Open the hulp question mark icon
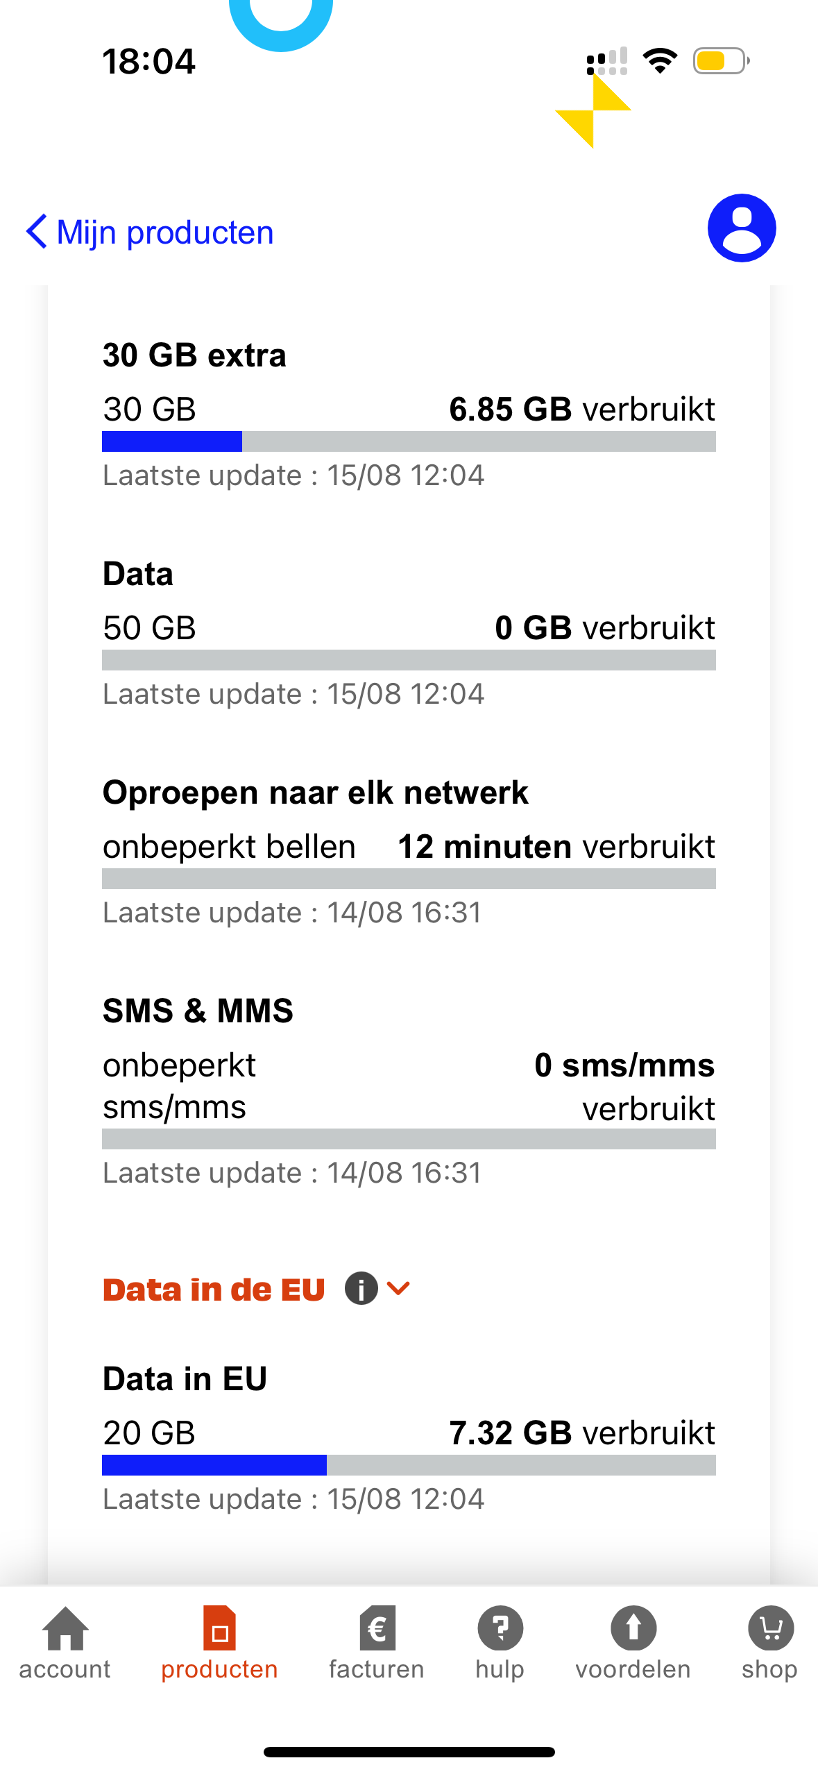The width and height of the screenshot is (818, 1774). click(x=500, y=1628)
